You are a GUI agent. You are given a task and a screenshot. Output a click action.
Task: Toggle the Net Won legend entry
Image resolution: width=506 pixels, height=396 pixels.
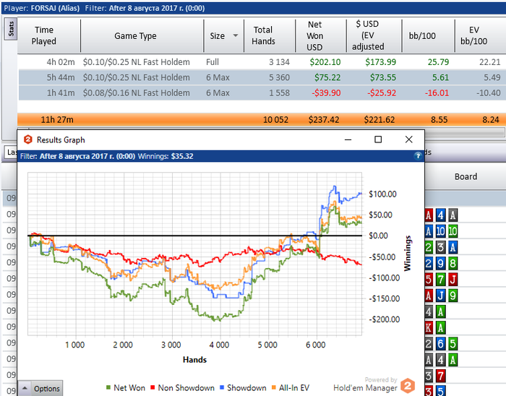click(126, 387)
